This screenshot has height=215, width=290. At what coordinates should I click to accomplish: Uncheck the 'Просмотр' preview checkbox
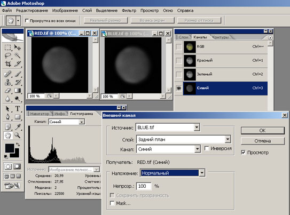[243, 153]
